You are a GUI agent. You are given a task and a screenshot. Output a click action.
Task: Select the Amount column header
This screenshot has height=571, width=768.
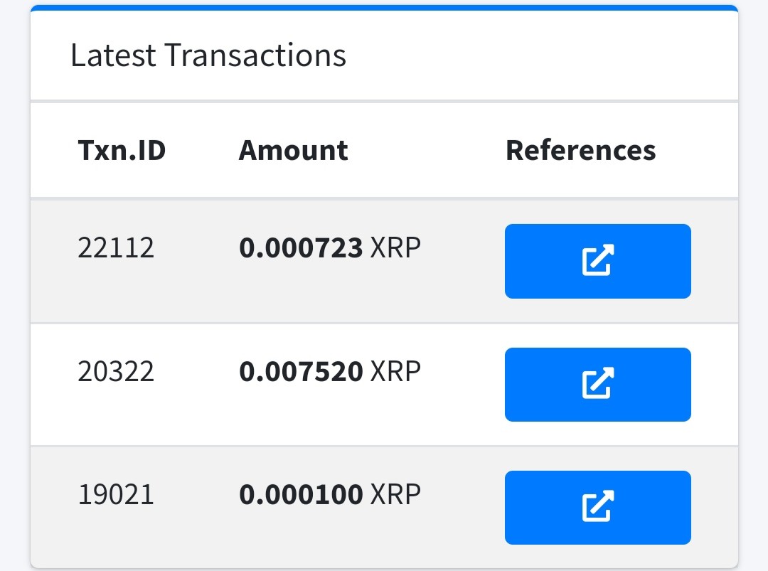pos(294,150)
